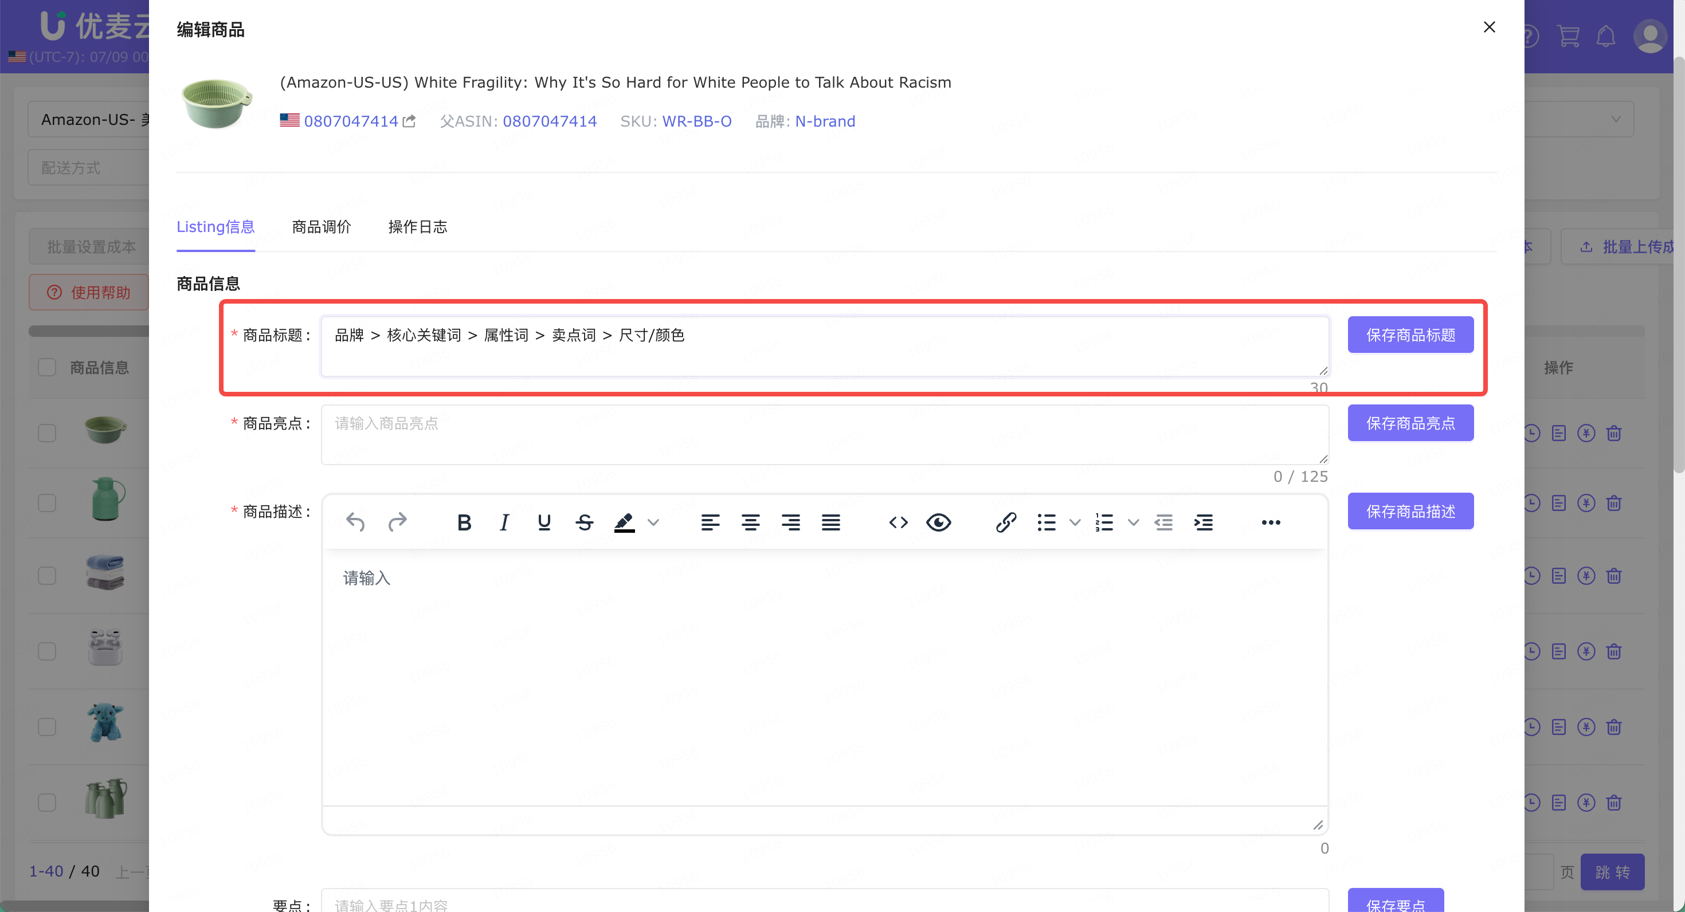Underline the description text
Screen dimensions: 1685x912
pyautogui.click(x=544, y=522)
